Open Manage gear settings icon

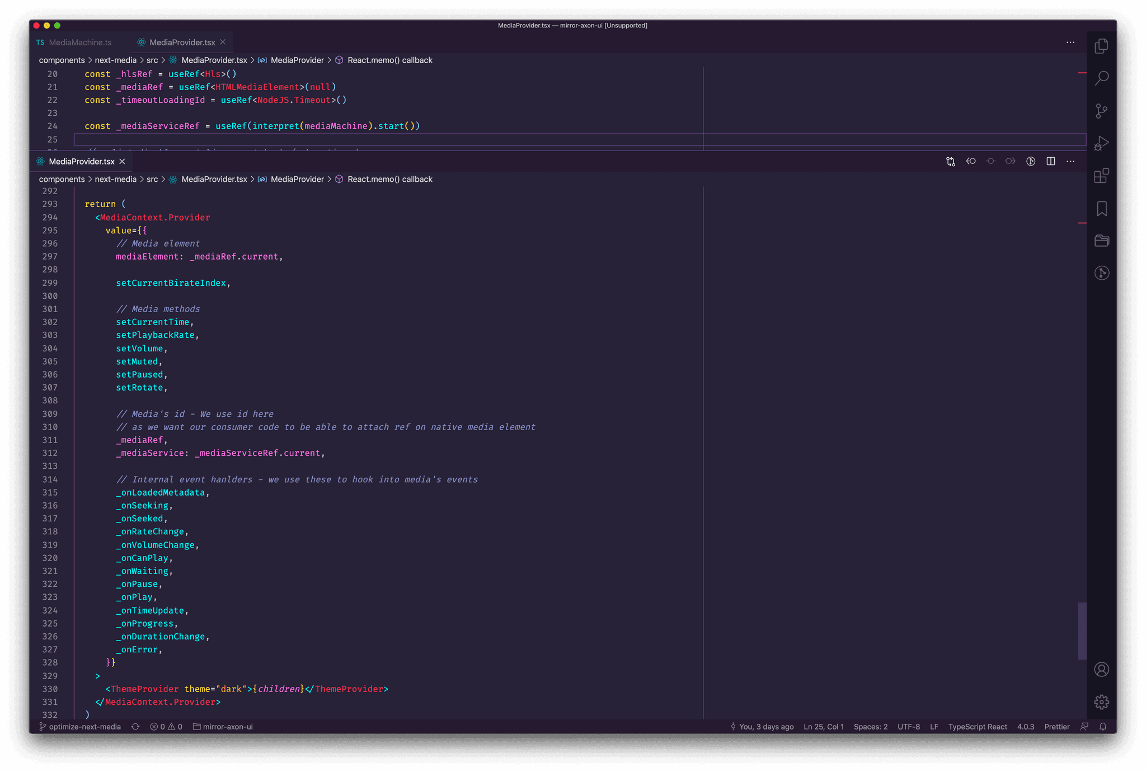(1101, 702)
